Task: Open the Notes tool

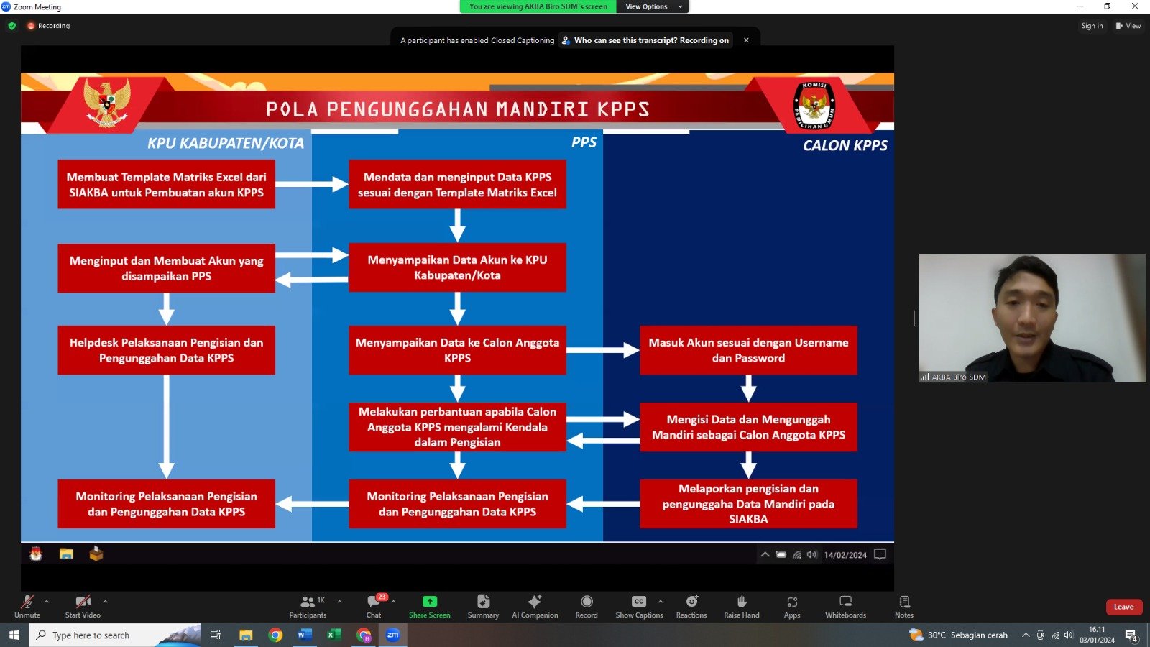Action: point(904,606)
